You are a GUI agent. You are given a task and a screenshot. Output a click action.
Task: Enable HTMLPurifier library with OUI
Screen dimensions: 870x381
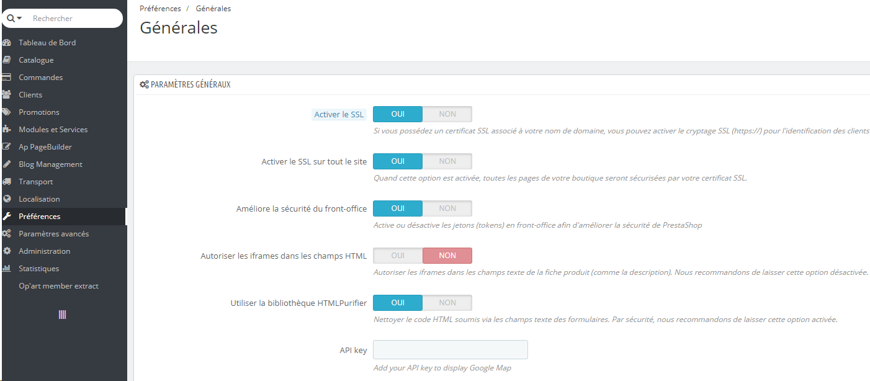click(x=398, y=303)
